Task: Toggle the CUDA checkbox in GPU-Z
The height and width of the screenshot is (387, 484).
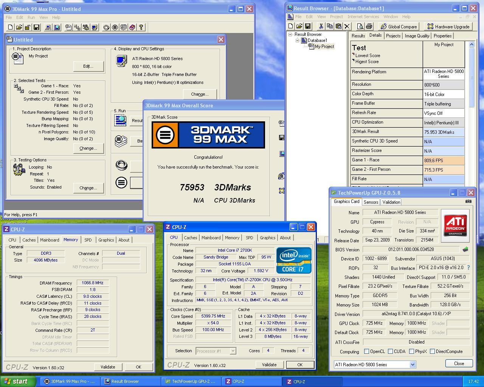Action: pyautogui.click(x=390, y=351)
